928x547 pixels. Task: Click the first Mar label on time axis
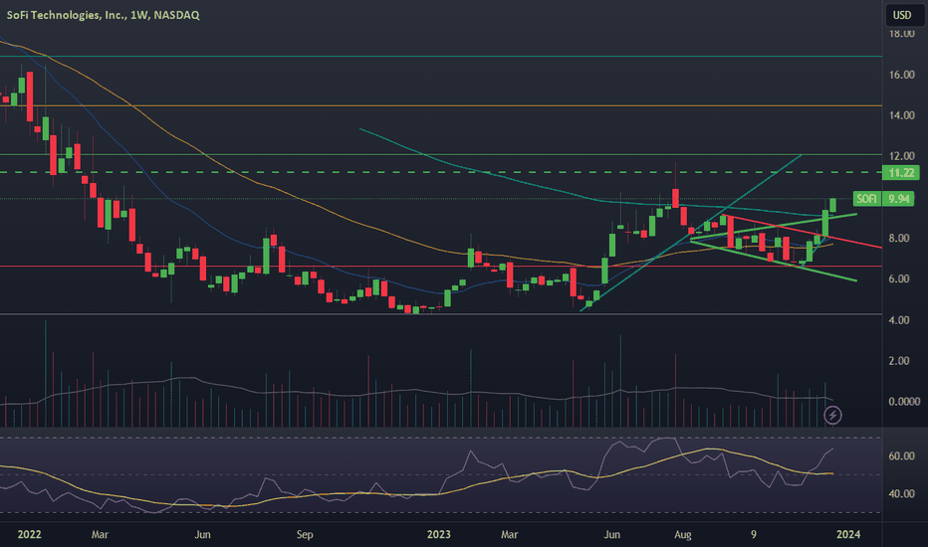click(x=100, y=535)
